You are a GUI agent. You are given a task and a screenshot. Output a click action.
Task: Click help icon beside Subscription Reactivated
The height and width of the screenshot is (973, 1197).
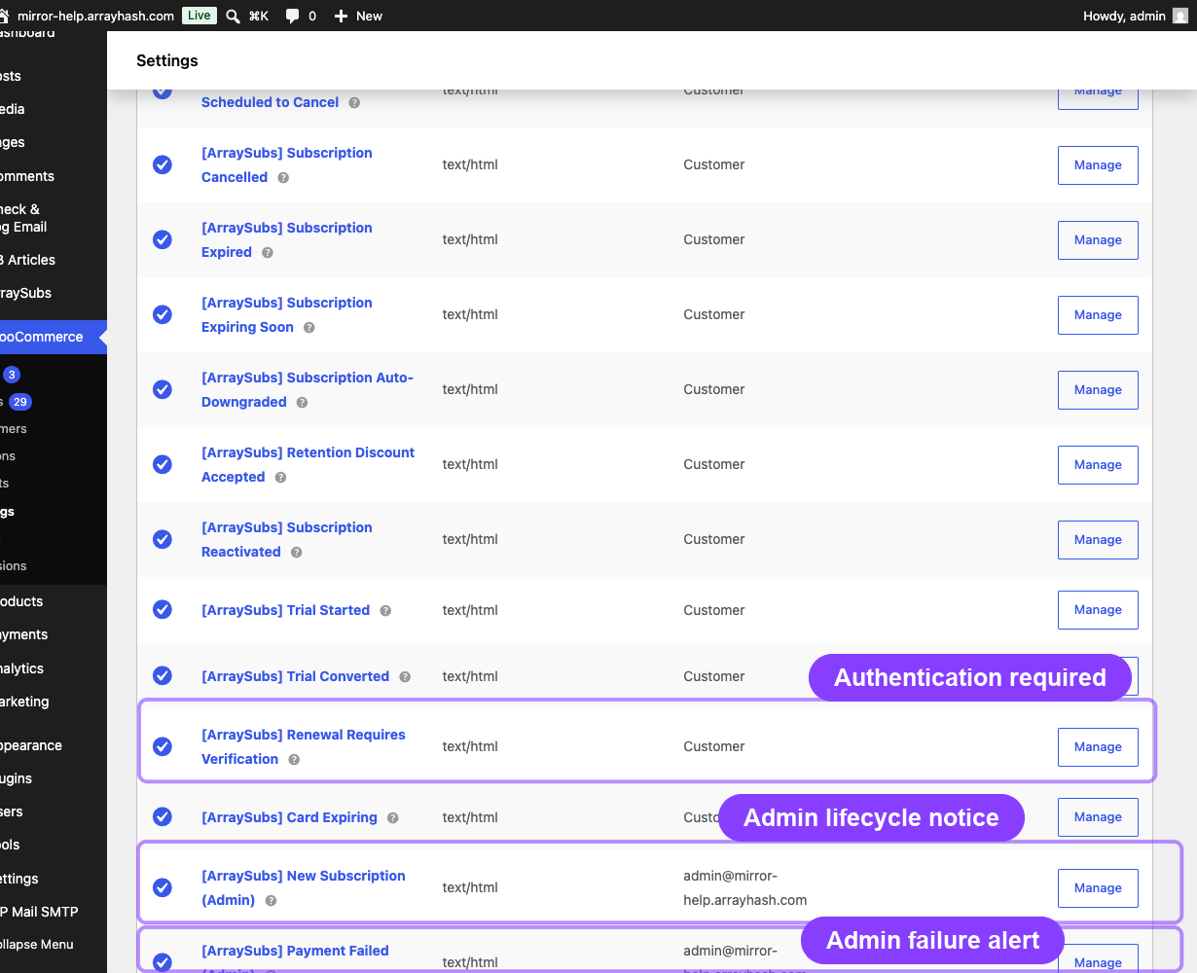[297, 553]
